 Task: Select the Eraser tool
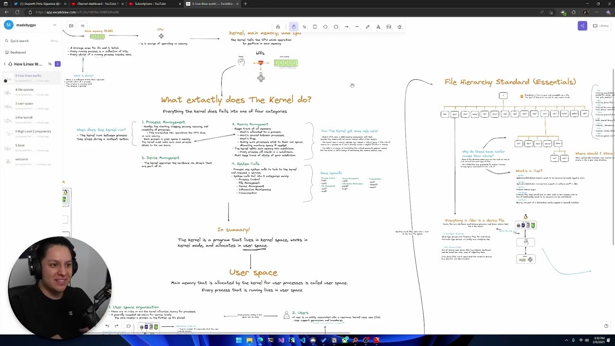399,27
